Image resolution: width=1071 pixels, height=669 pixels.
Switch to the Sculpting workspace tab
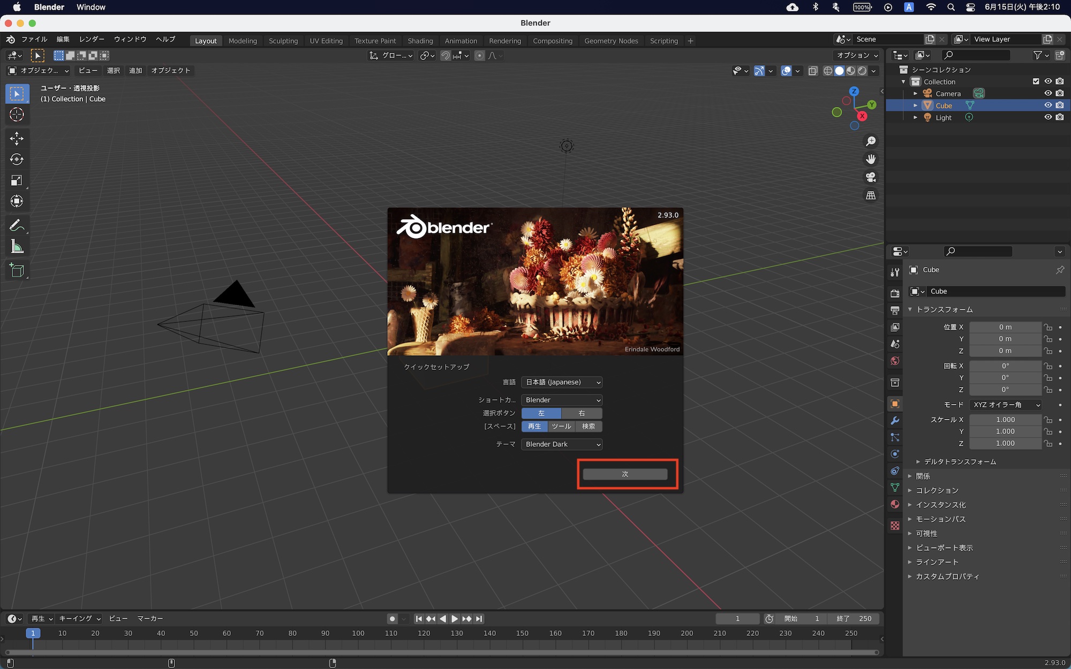point(283,41)
